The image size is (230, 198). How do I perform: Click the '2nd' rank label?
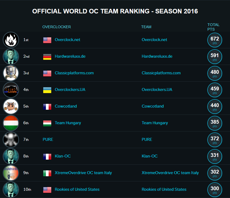[26, 56]
